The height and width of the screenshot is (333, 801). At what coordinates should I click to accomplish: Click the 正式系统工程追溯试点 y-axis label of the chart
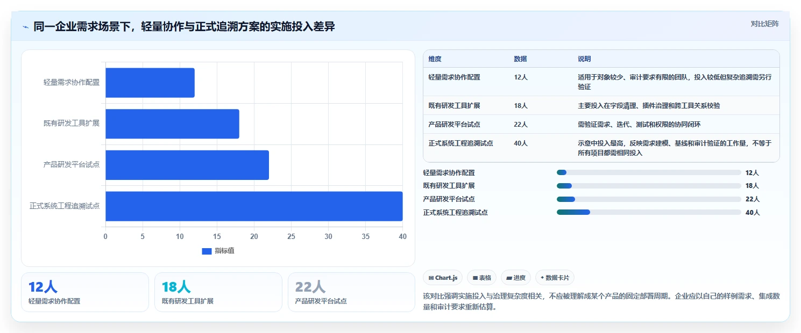[x=65, y=206]
